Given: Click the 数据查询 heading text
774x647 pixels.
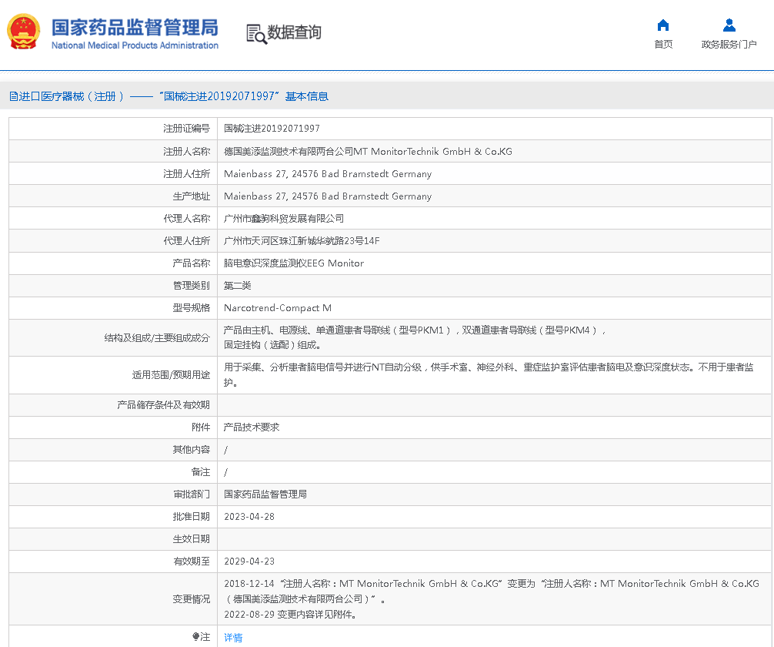Looking at the screenshot, I should coord(294,32).
